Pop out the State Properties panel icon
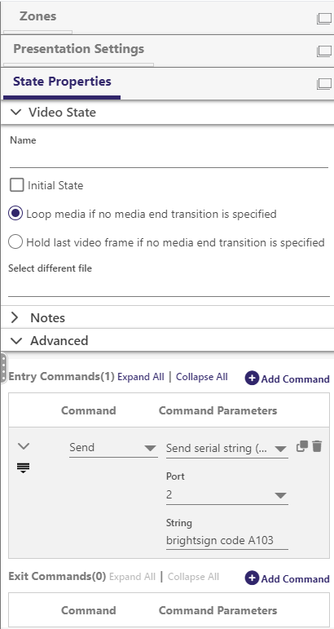The image size is (334, 629). (x=324, y=83)
